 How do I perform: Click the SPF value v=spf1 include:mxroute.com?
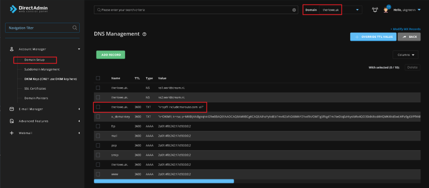181,107
